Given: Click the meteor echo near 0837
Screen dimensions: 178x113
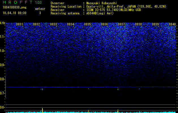Looking at the screenshot, I should coord(118,89).
